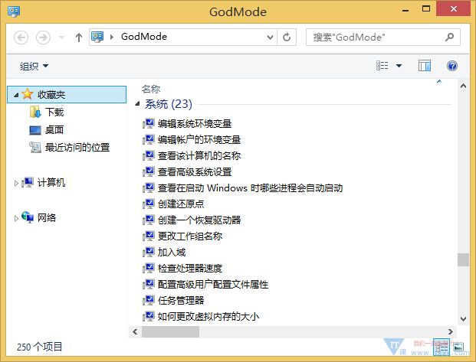The width and height of the screenshot is (476, 362).
Task: Select 网络 in navigation pane
Action: click(47, 217)
